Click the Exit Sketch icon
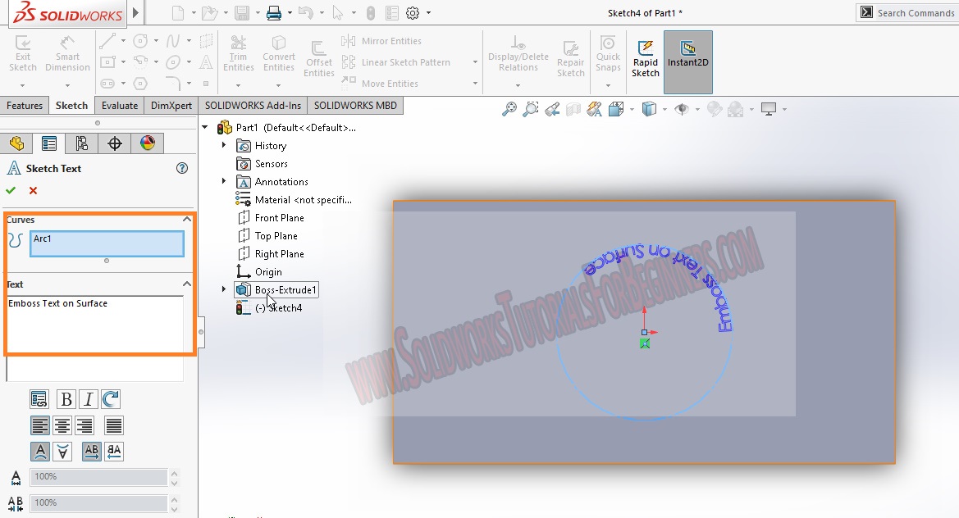 (x=22, y=56)
